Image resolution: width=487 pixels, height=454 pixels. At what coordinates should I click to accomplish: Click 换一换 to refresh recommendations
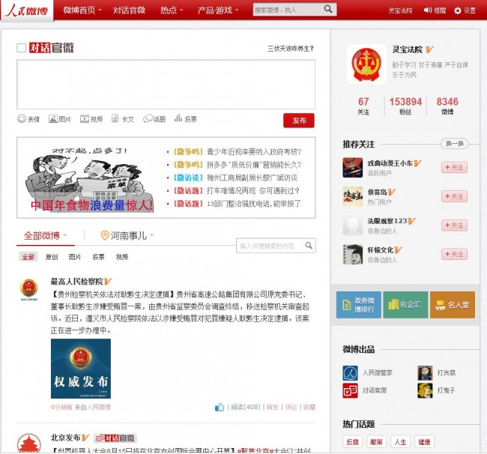point(454,143)
